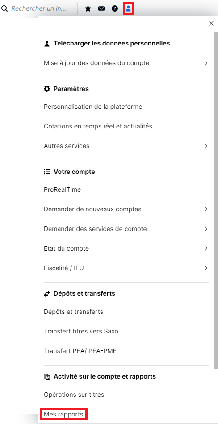Click the blue user profile icon
The image size is (218, 424).
pyautogui.click(x=128, y=8)
